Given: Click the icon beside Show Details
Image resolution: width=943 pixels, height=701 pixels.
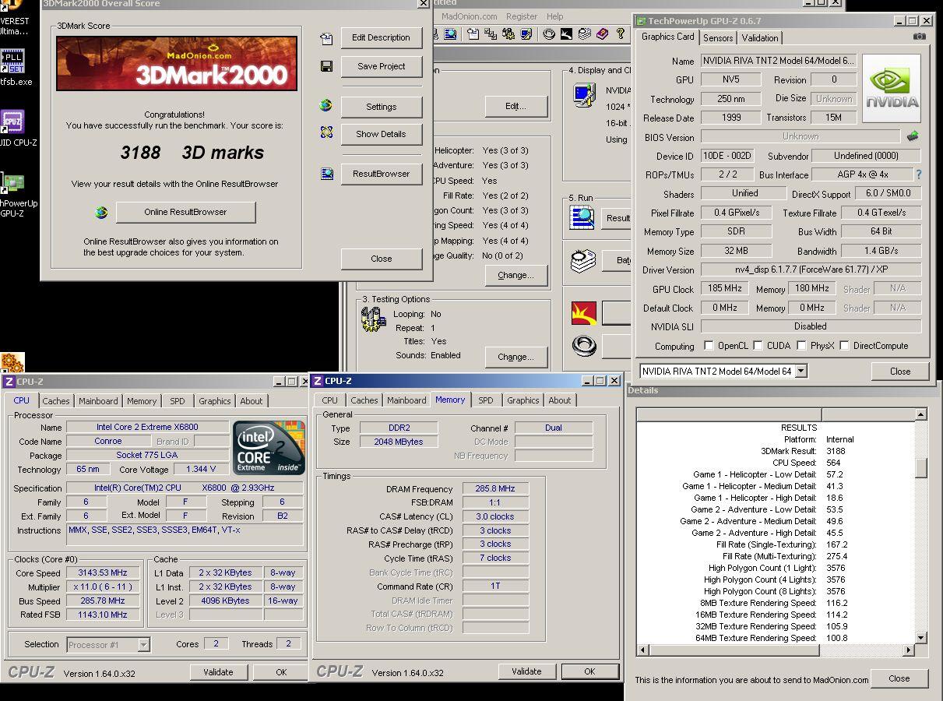Looking at the screenshot, I should [x=326, y=133].
